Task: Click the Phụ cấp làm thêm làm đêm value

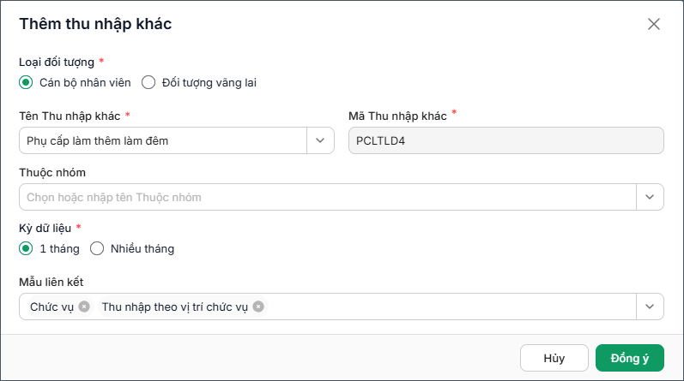Action: click(x=97, y=140)
